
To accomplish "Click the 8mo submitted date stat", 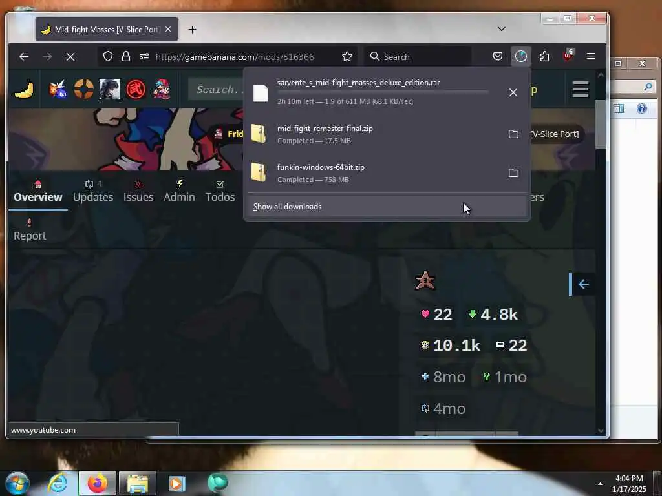I will point(443,377).
